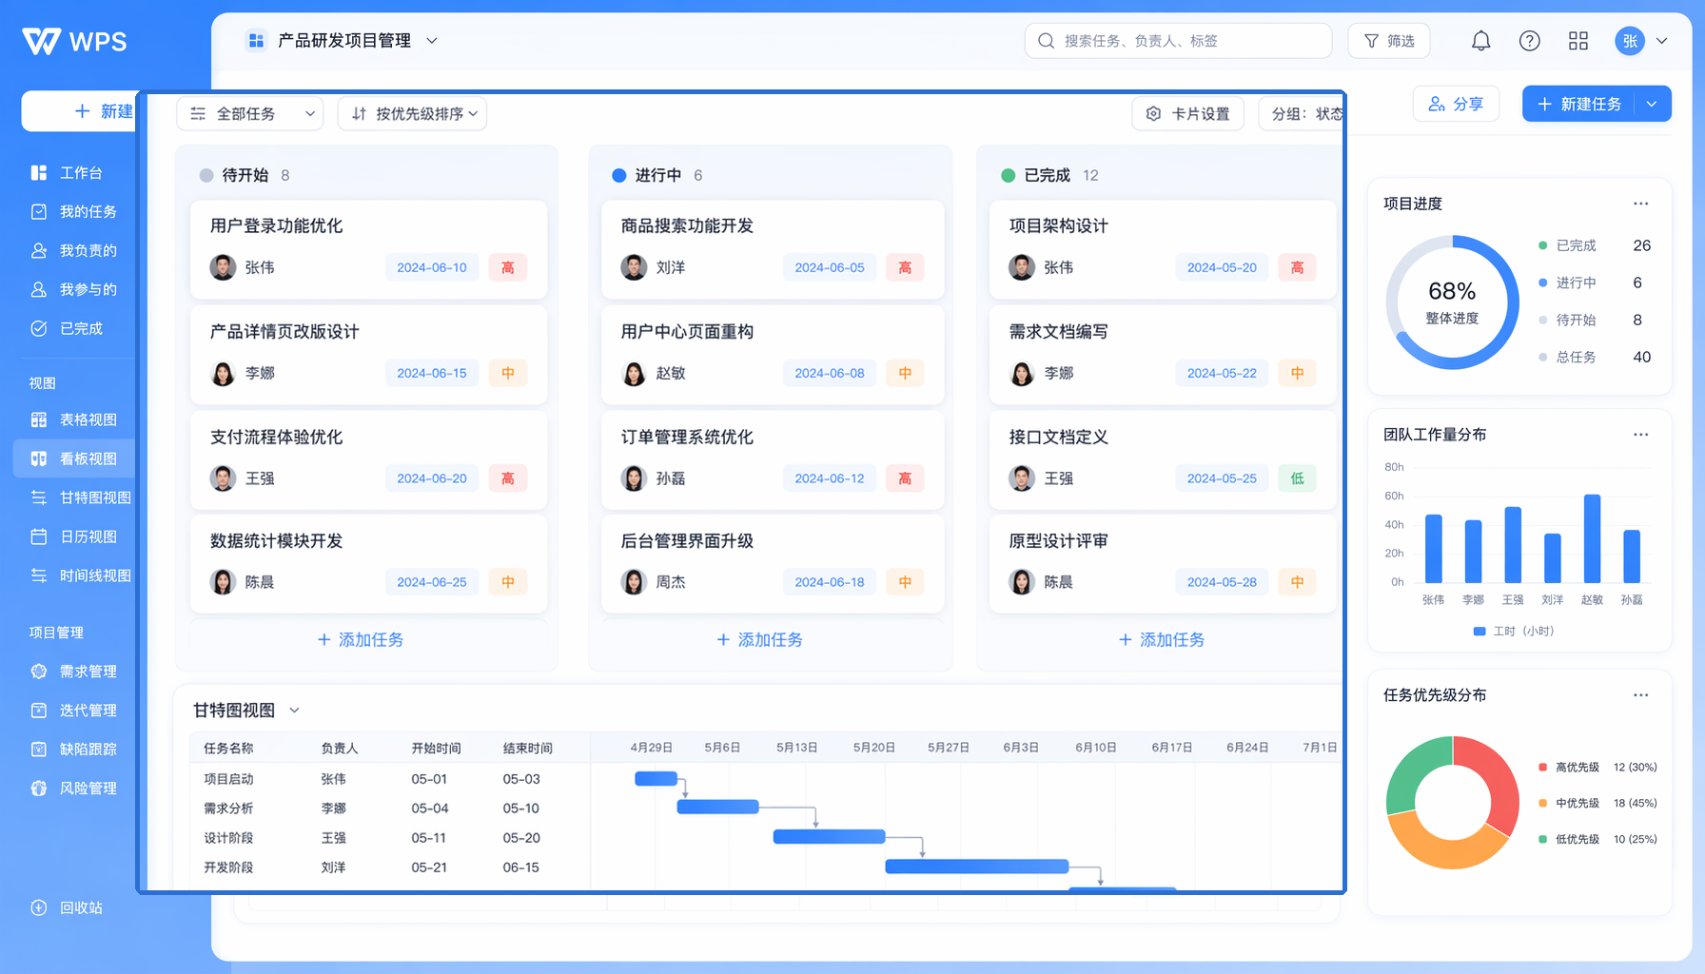Click date 2024-06-10 on 用户登录功能优化

[x=432, y=268]
